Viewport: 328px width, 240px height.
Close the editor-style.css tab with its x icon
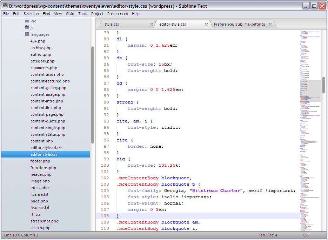(207, 24)
